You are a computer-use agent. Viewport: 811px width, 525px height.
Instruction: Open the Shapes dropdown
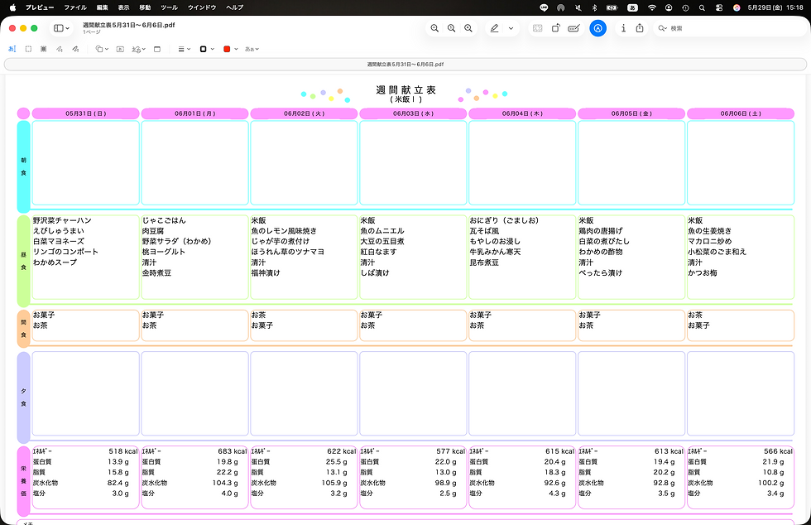click(x=102, y=49)
